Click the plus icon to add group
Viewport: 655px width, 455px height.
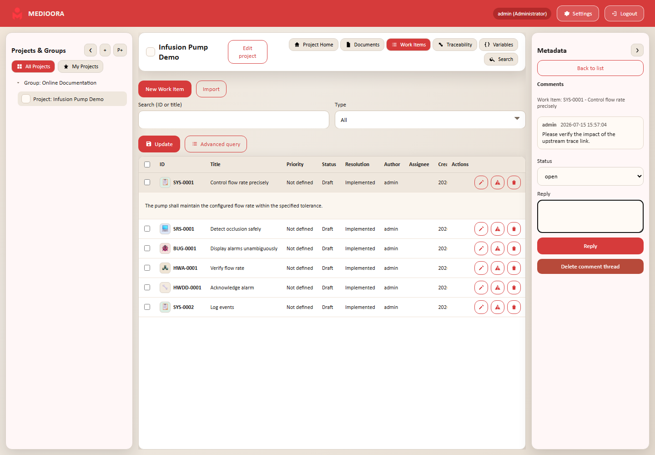[x=105, y=50]
